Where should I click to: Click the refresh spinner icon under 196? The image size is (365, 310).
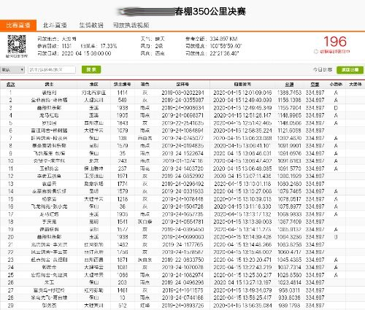[x=316, y=51]
